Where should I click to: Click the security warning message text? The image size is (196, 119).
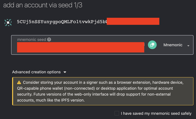pyautogui.click(x=100, y=91)
